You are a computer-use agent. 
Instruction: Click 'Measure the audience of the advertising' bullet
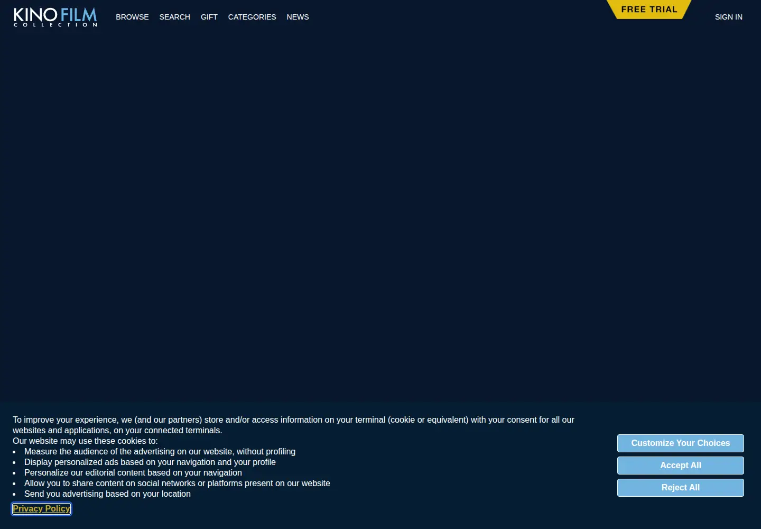click(160, 452)
